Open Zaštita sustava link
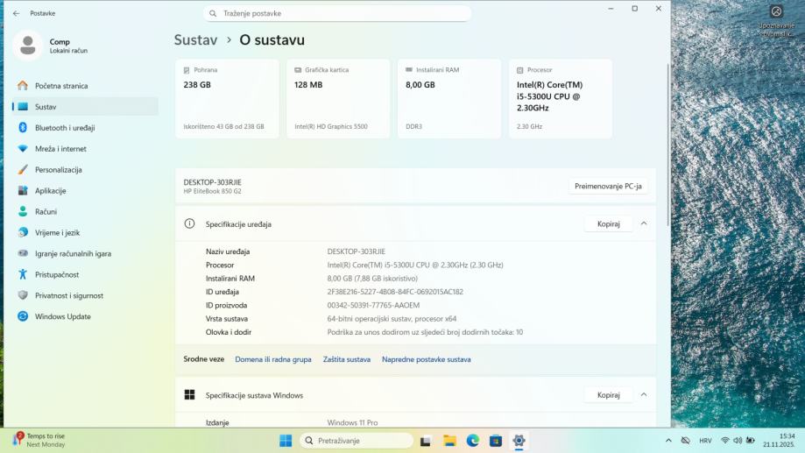Viewport: 805px width, 453px height. (347, 359)
